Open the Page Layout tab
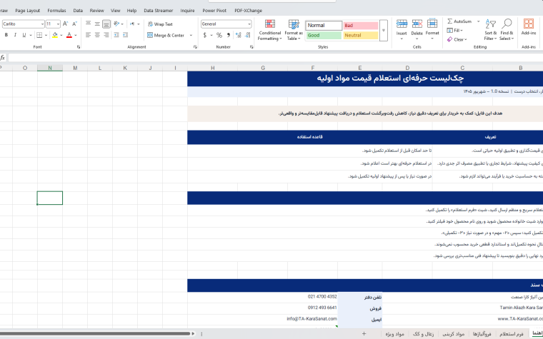 click(x=28, y=11)
